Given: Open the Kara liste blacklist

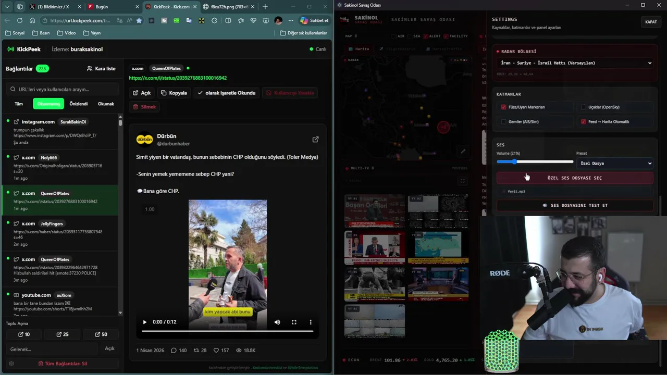Looking at the screenshot, I should click(101, 68).
